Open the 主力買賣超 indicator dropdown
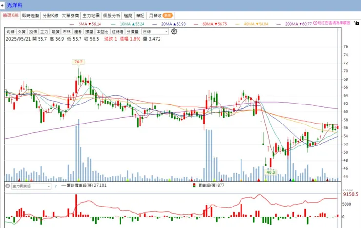Screen dimensions: 361x228 click(x=31, y=186)
